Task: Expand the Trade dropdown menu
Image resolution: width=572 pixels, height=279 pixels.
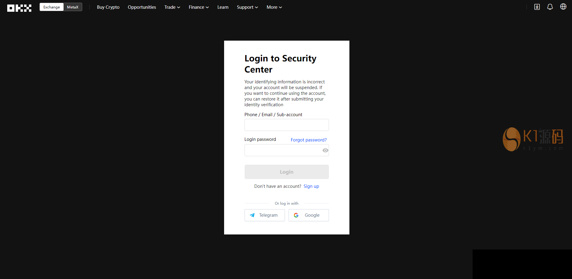Action: coord(172,7)
